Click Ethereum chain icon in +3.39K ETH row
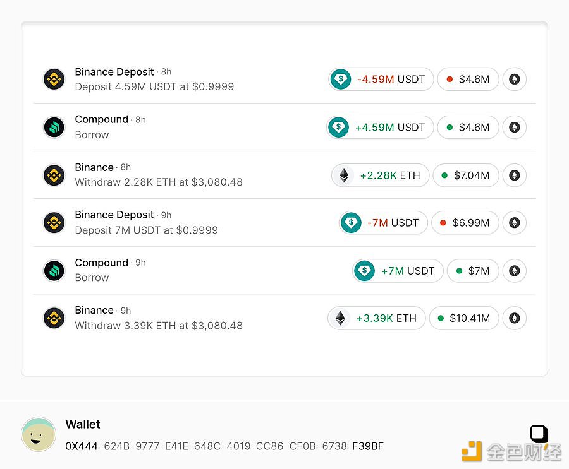Image resolution: width=569 pixels, height=469 pixels. 514,318
